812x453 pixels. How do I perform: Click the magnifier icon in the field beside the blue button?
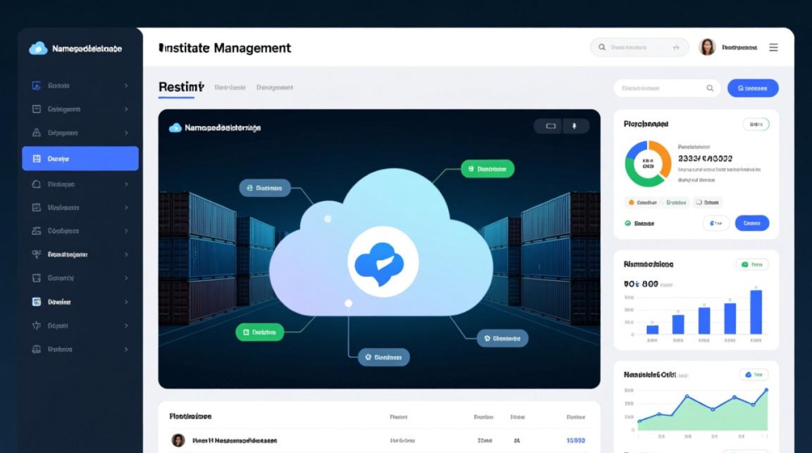(x=710, y=88)
